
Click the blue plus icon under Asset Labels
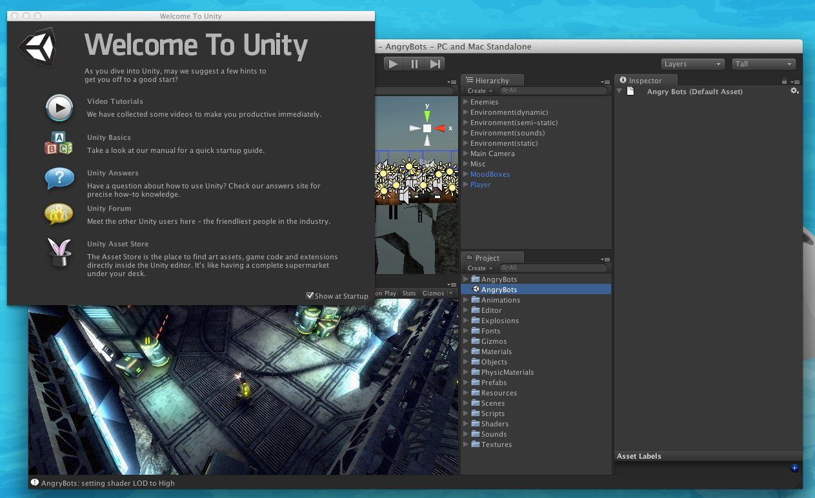[794, 468]
